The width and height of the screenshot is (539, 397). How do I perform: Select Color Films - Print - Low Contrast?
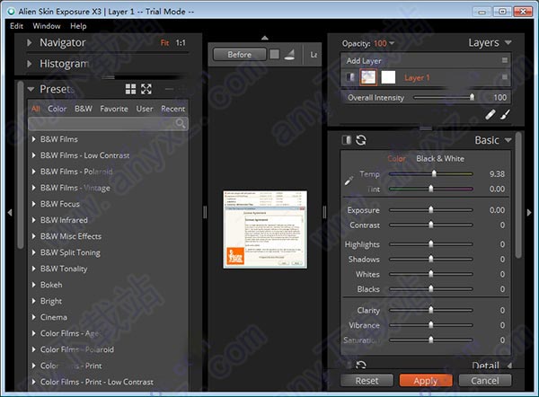click(108, 382)
